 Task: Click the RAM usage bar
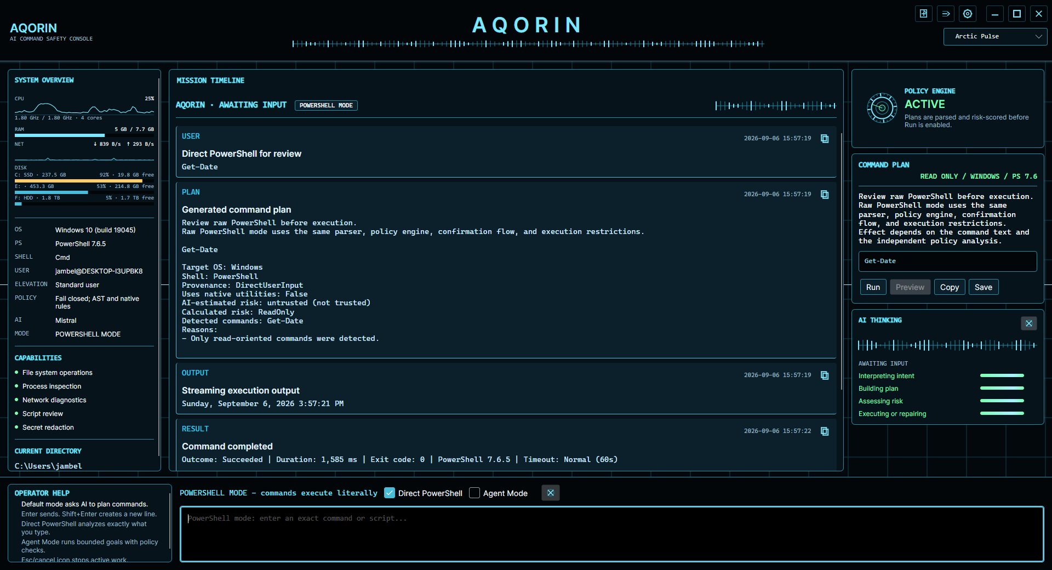84,135
